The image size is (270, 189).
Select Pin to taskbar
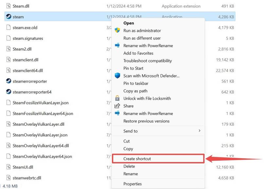[x=136, y=83]
